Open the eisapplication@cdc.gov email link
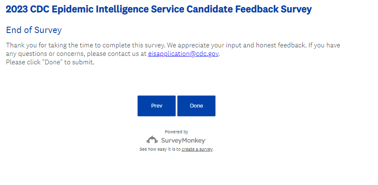 pyautogui.click(x=183, y=54)
